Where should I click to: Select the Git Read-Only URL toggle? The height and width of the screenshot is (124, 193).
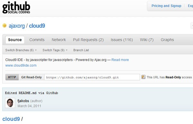click(32, 77)
